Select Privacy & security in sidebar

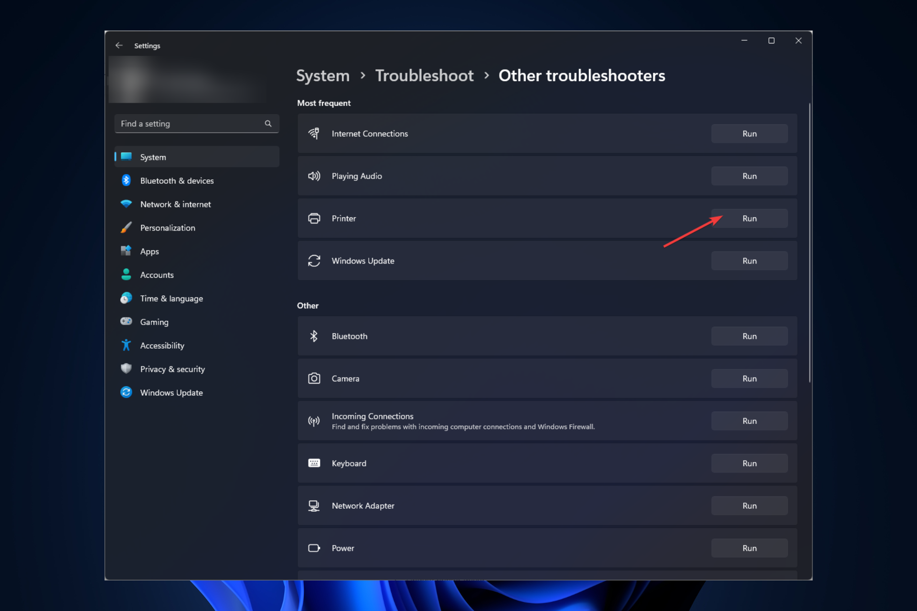(x=172, y=369)
